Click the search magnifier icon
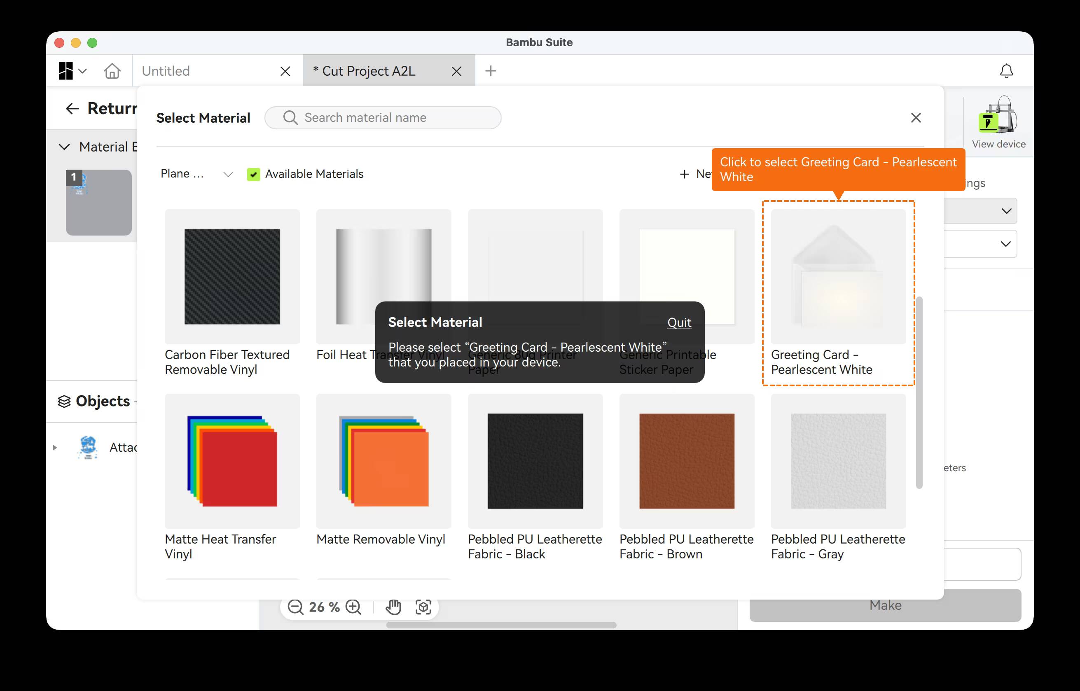This screenshot has height=691, width=1080. point(290,117)
